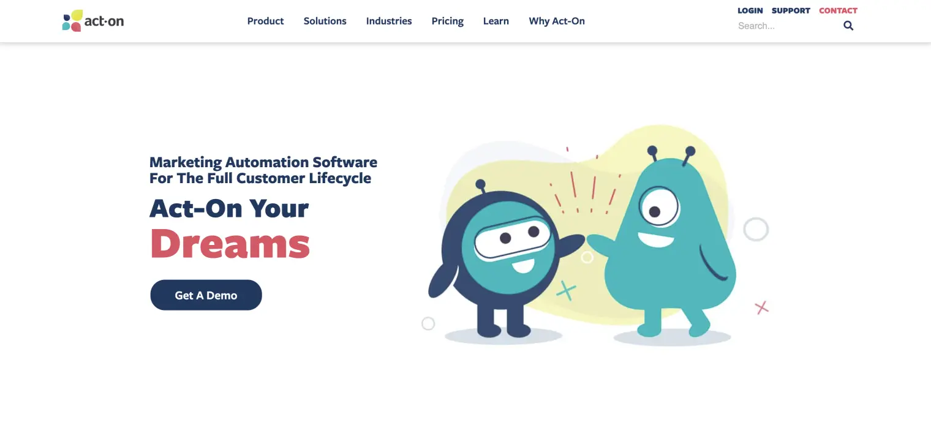Open the Product navigation menu
931x422 pixels.
(x=265, y=21)
